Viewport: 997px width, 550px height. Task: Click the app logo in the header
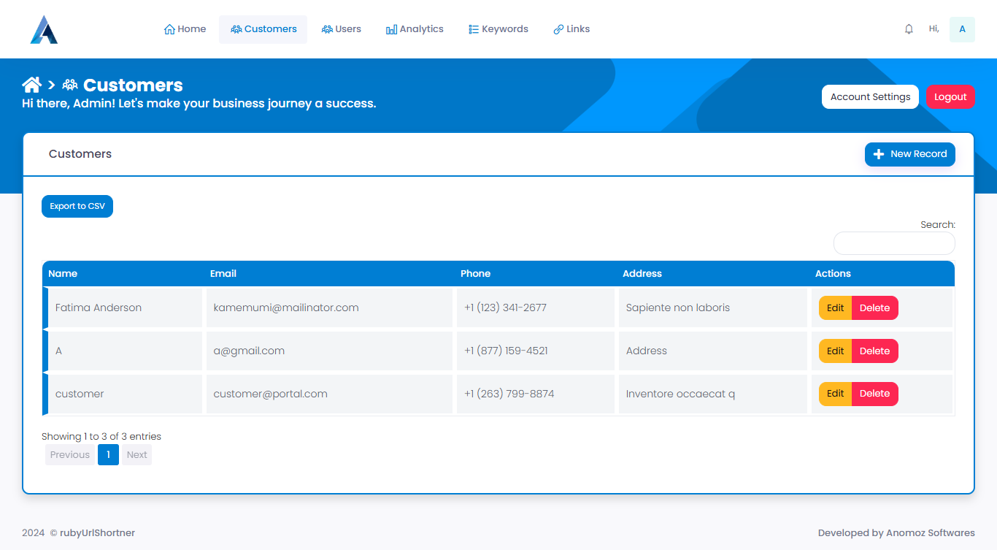pyautogui.click(x=44, y=29)
